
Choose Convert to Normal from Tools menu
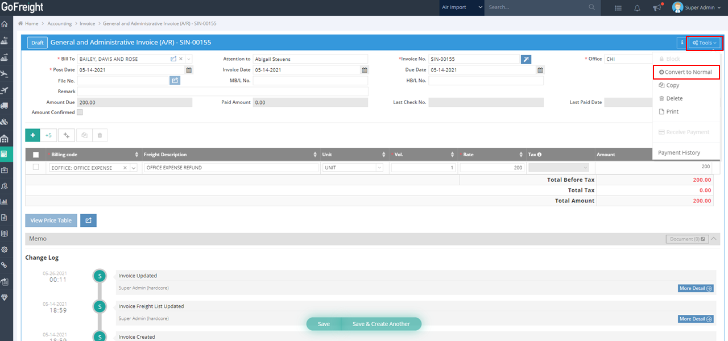[x=686, y=72]
